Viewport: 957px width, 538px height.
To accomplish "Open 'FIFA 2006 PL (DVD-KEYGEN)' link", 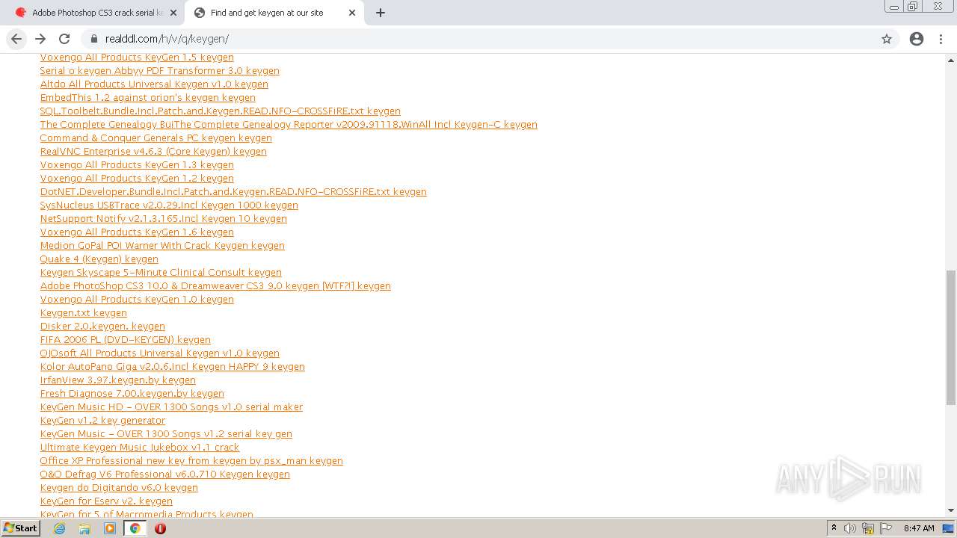I will coord(126,340).
